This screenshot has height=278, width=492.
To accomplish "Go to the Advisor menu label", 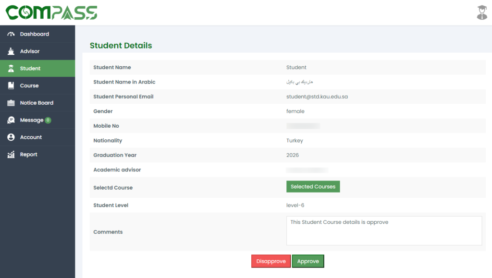I will [30, 51].
